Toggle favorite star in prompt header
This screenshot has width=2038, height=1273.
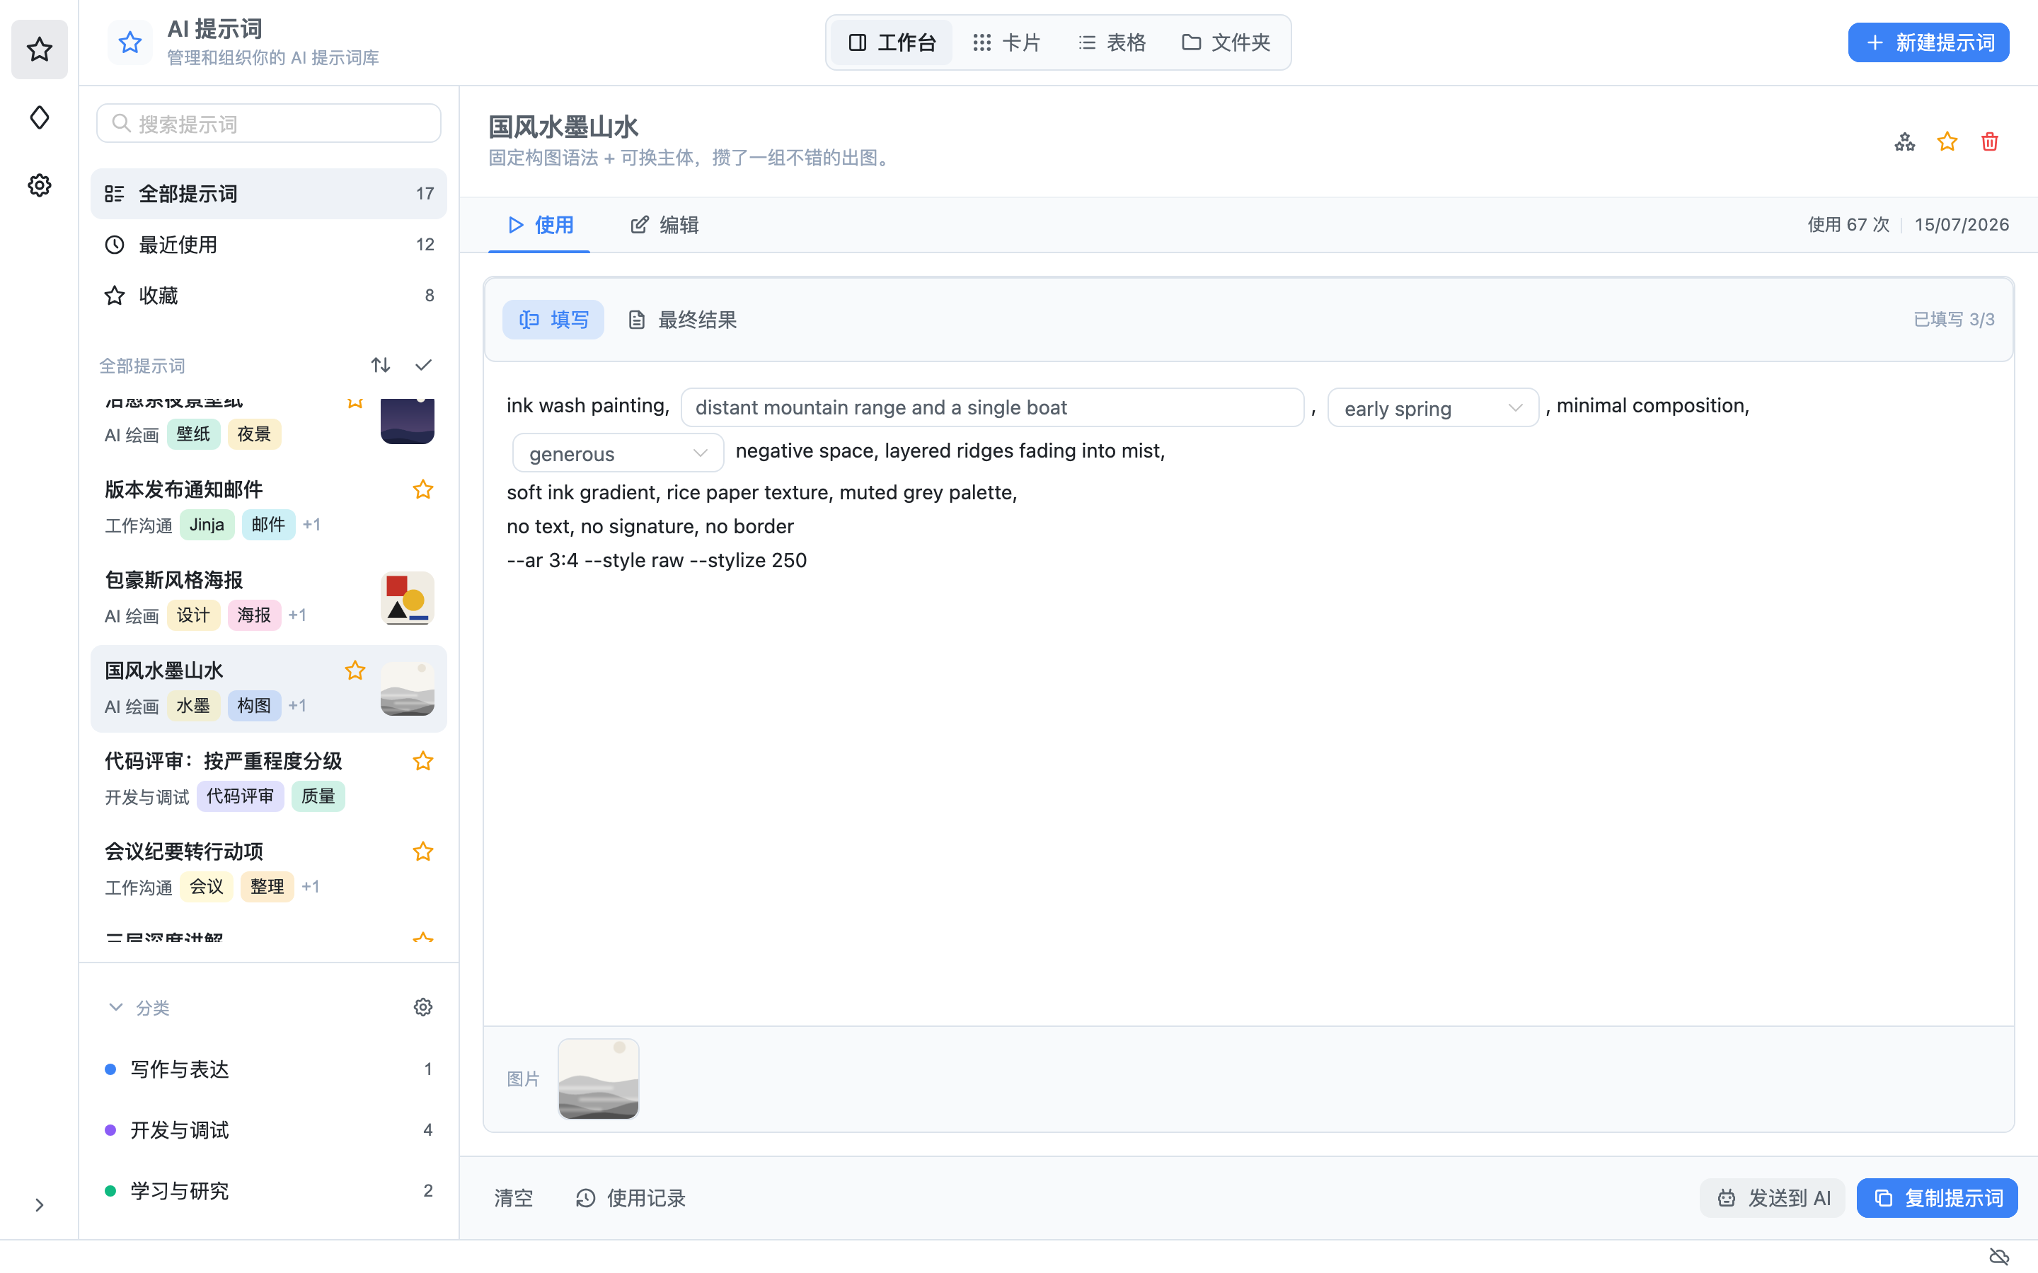pos(1947,141)
